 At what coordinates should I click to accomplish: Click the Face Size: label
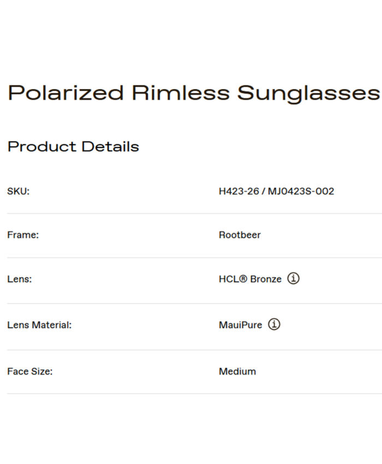(x=30, y=371)
